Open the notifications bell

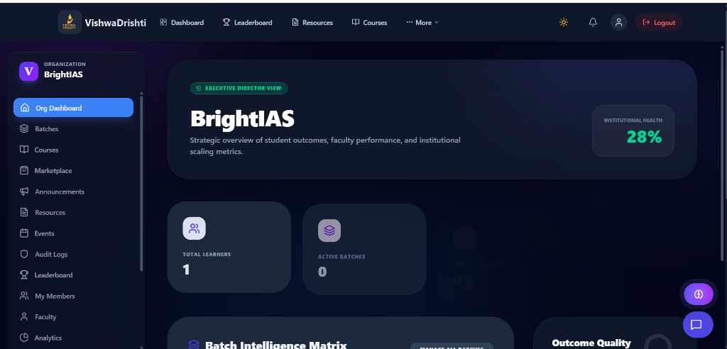coord(593,22)
